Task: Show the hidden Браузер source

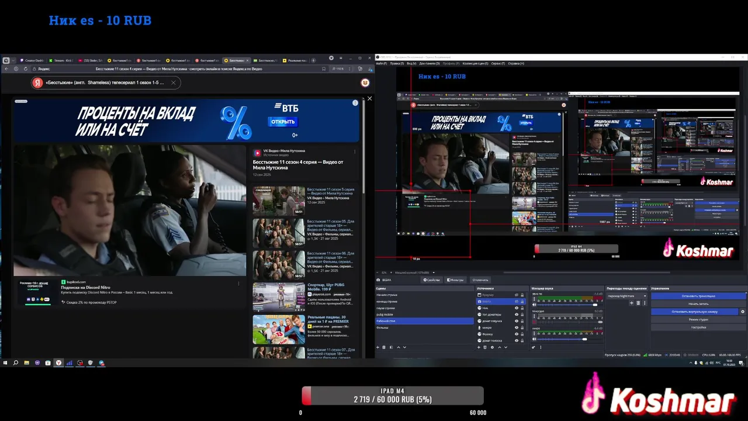Action: coord(517,295)
